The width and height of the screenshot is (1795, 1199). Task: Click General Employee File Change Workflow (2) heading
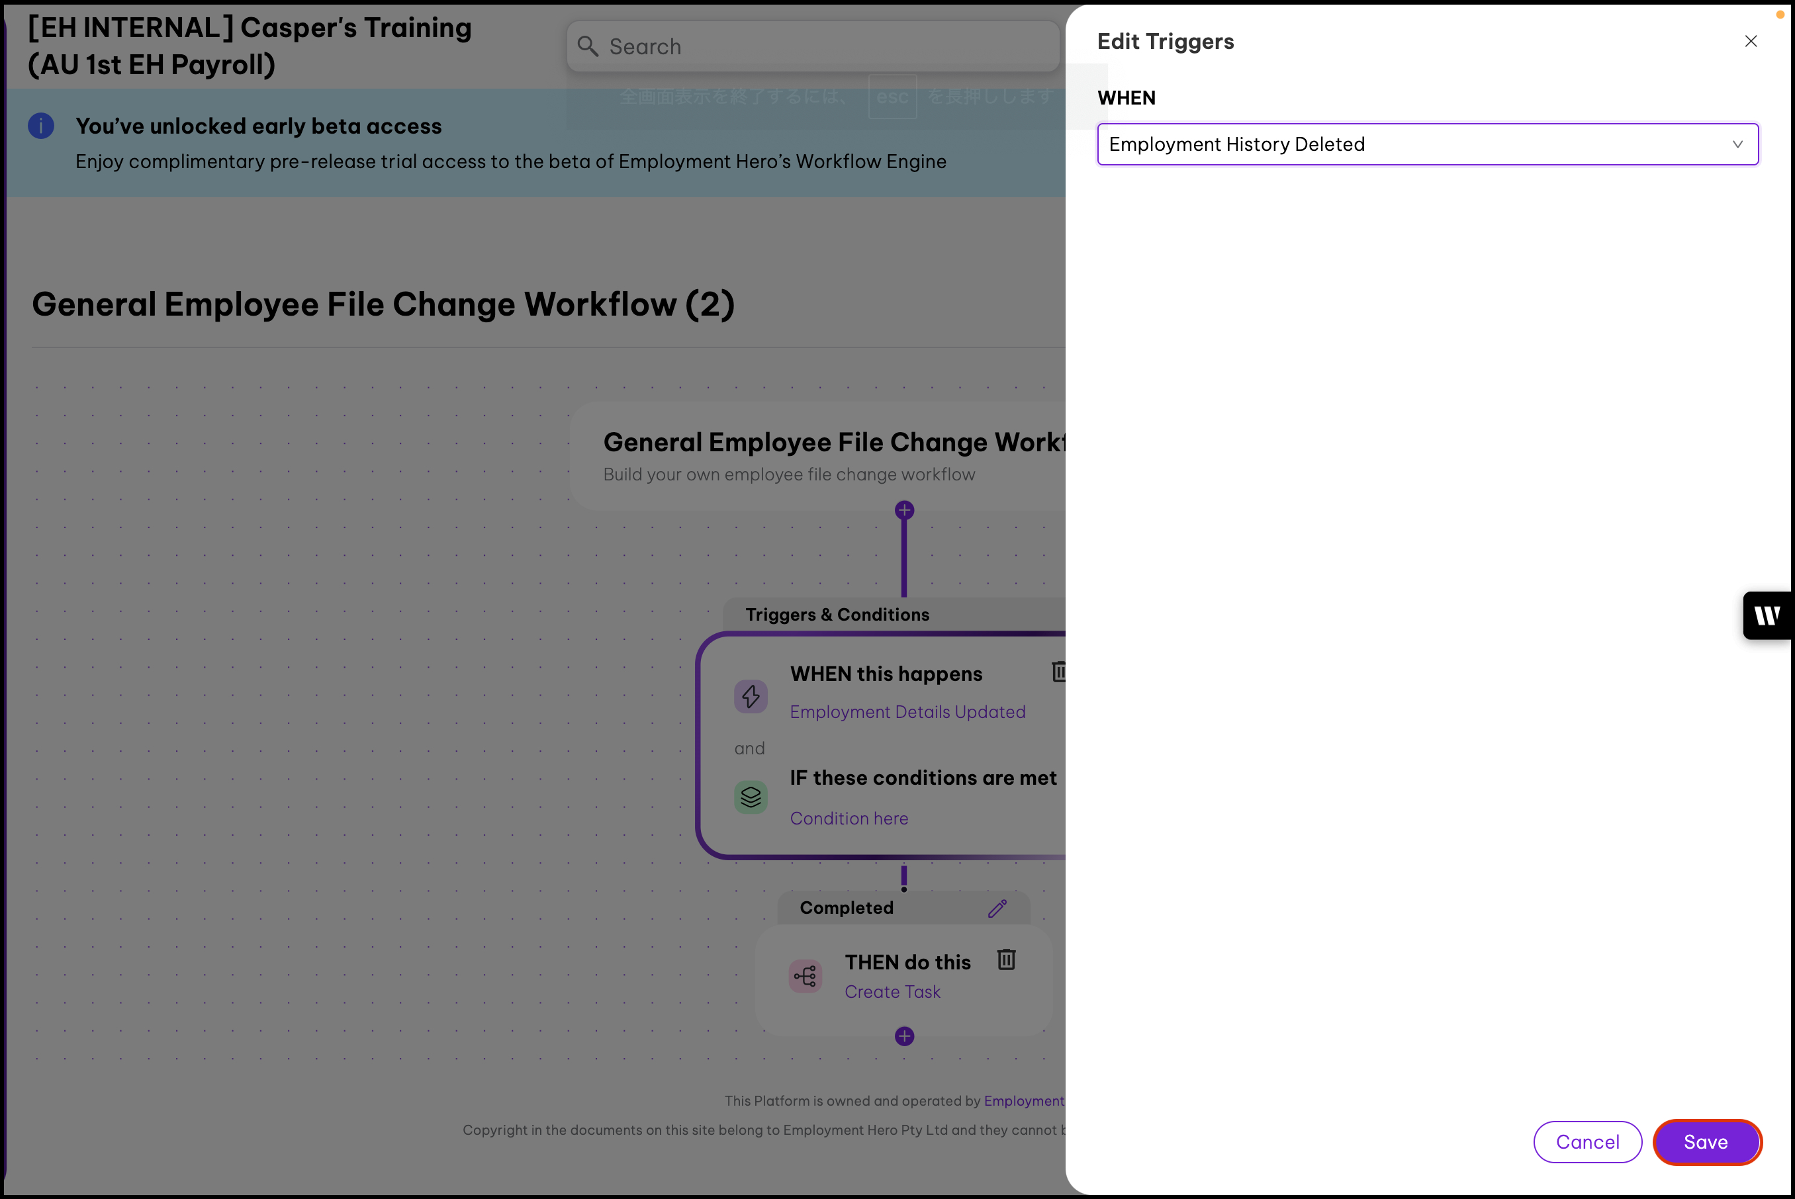[x=383, y=304]
